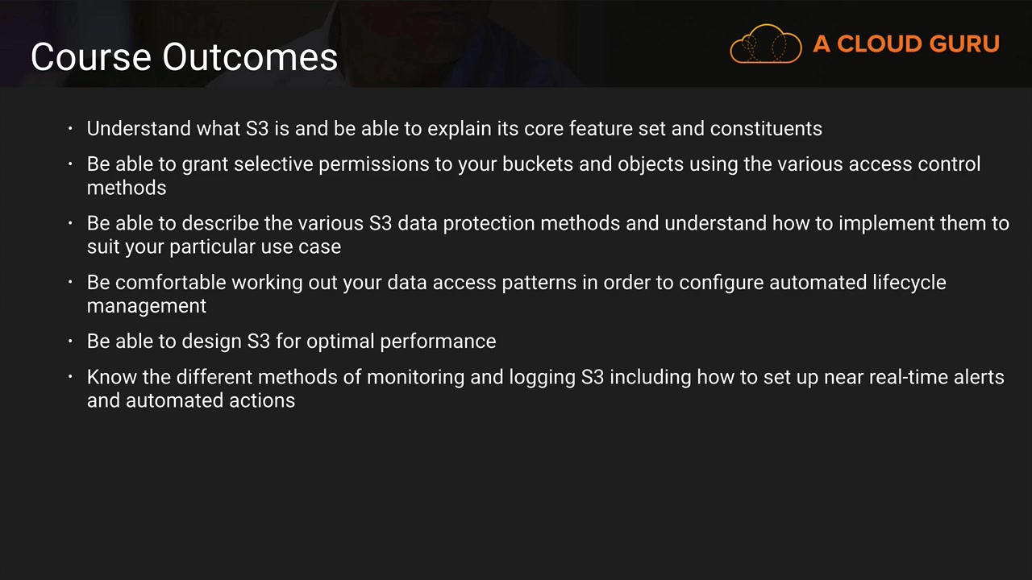
Task: Click the bullet dot before Understand what S3 is
Action: 71,129
